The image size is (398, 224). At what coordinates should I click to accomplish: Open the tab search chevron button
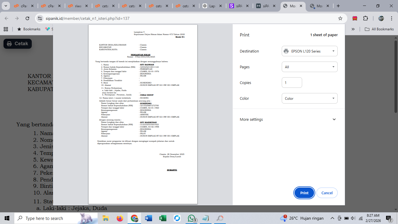click(x=6, y=6)
